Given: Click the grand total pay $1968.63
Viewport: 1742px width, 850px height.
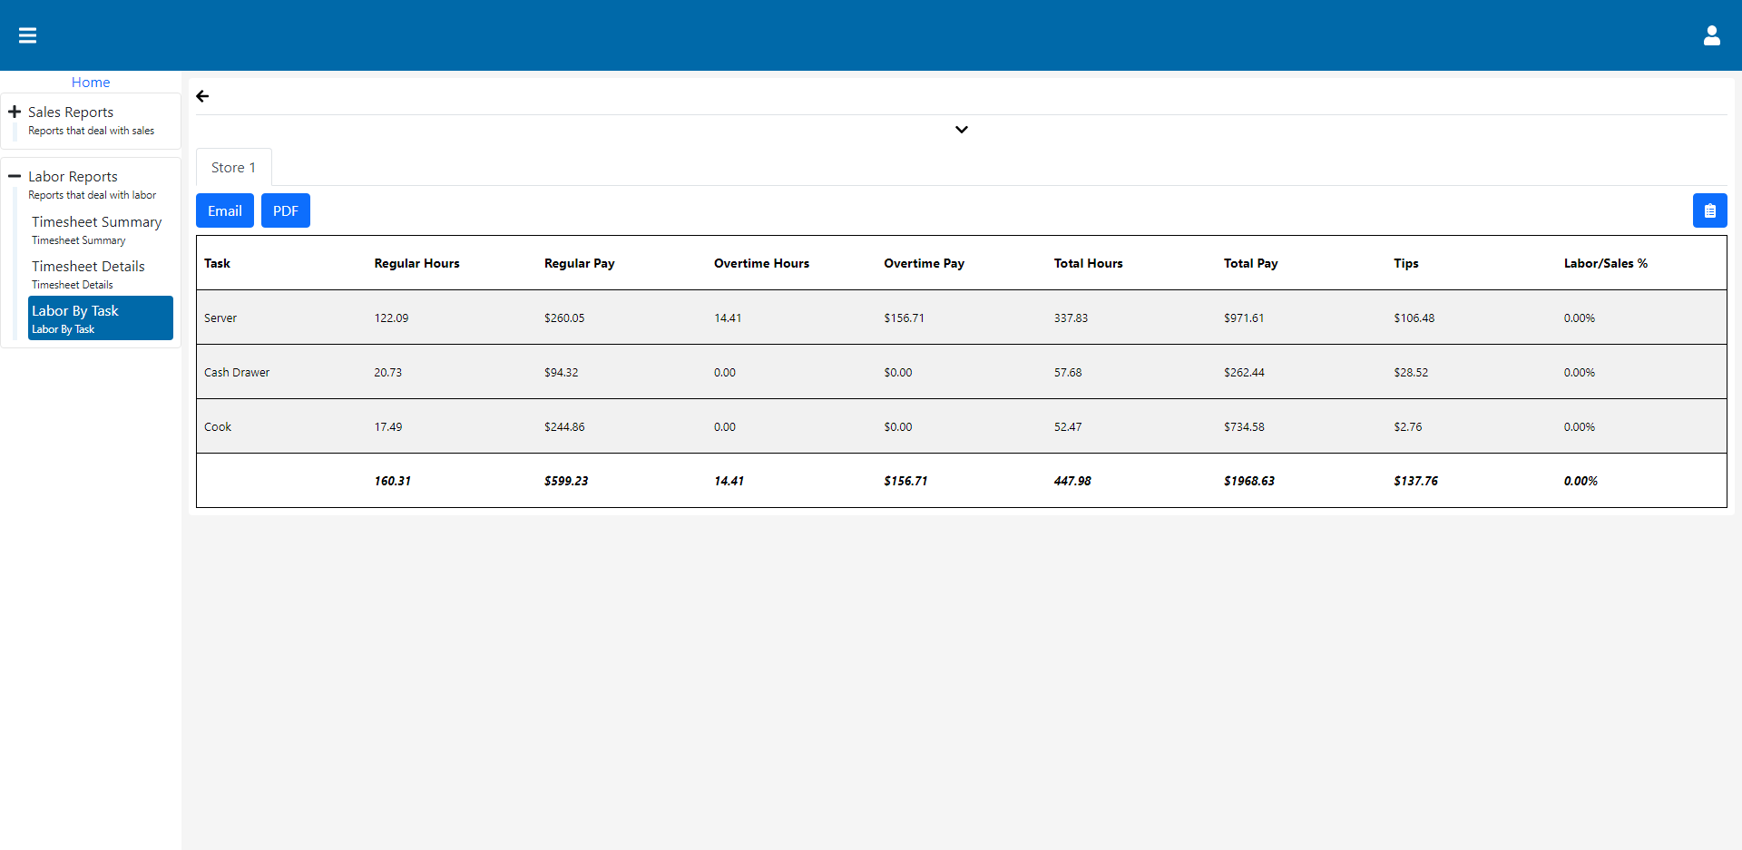Looking at the screenshot, I should click(x=1249, y=481).
